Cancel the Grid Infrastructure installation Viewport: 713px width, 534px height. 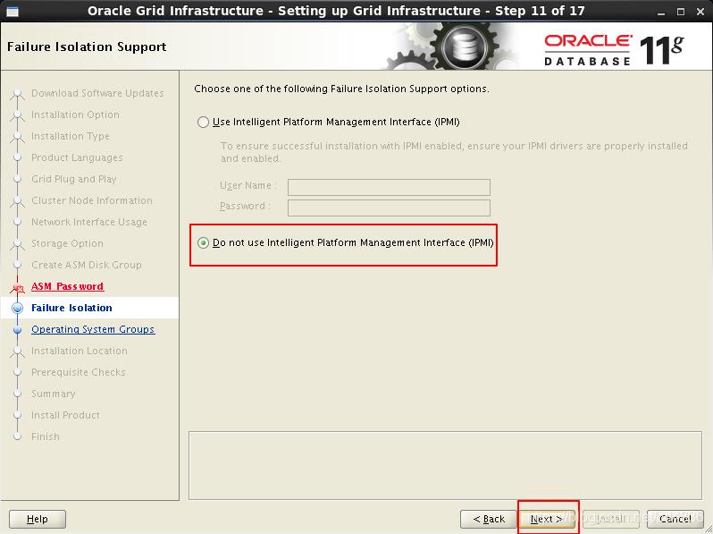(675, 519)
